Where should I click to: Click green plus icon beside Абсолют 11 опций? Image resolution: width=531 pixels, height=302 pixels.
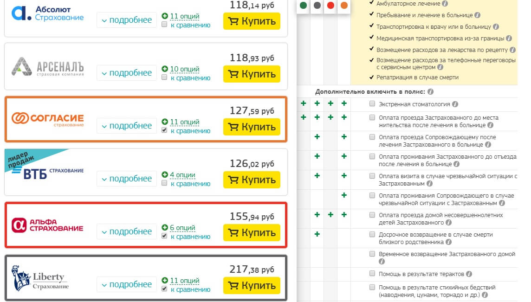[x=165, y=16]
